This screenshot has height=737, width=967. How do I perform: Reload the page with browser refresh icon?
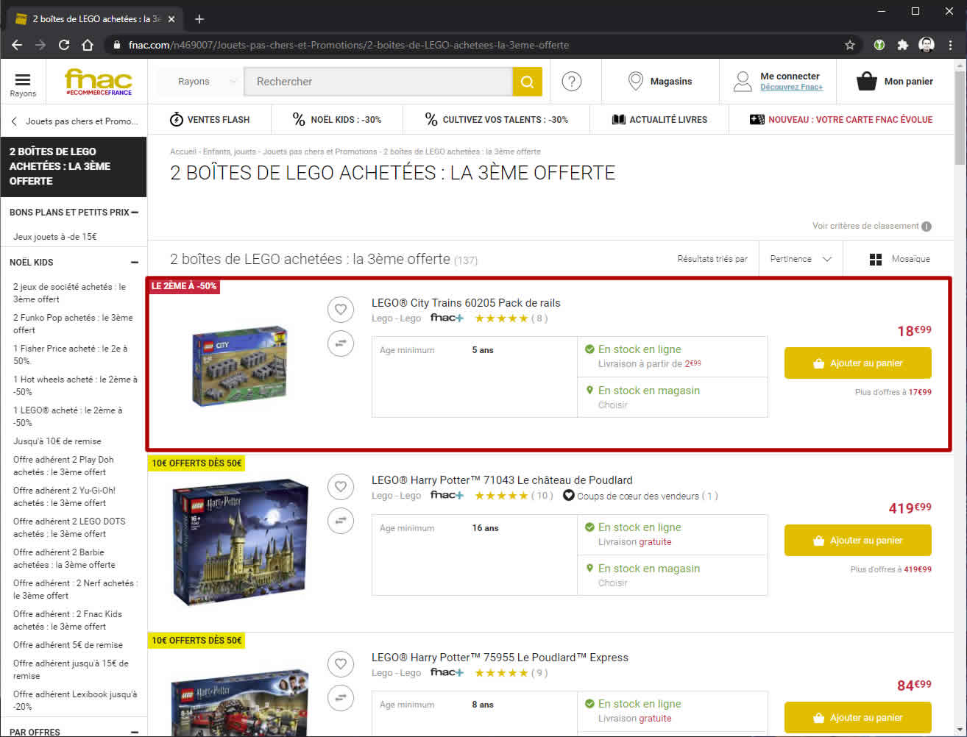pos(64,45)
